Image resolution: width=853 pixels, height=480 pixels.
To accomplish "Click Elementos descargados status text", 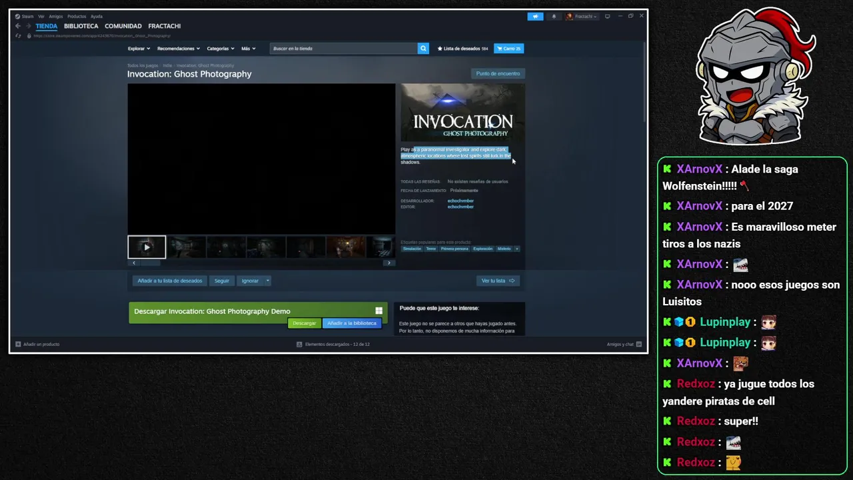I will [x=337, y=344].
